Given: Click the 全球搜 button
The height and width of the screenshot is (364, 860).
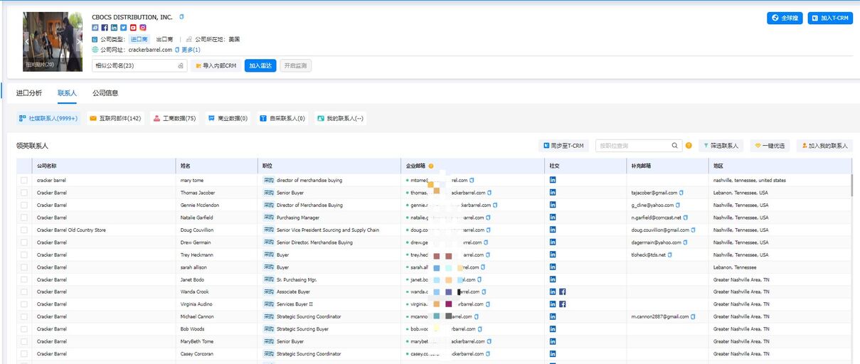Looking at the screenshot, I should 785,18.
